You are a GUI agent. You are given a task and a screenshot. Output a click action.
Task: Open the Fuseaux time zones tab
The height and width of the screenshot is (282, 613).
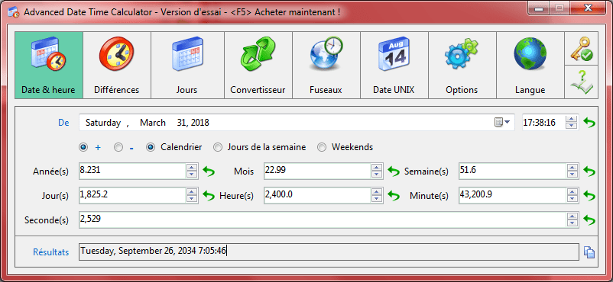326,65
